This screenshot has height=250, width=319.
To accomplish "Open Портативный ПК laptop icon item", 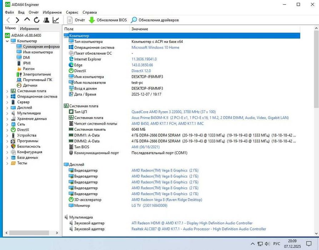I will 19,80.
